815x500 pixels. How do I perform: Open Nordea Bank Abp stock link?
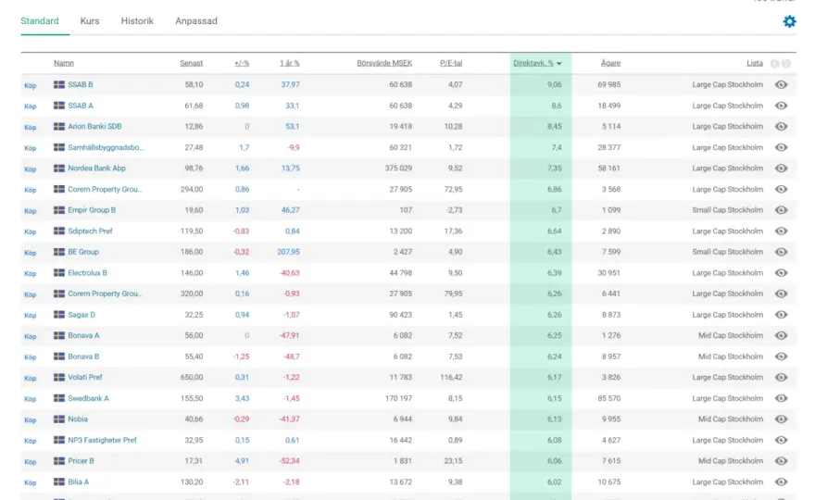[x=96, y=169]
